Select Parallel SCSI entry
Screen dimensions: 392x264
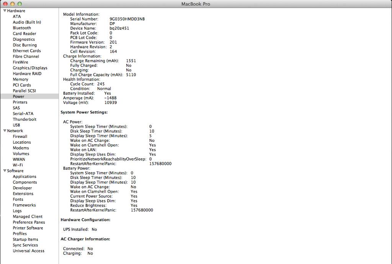click(24, 91)
